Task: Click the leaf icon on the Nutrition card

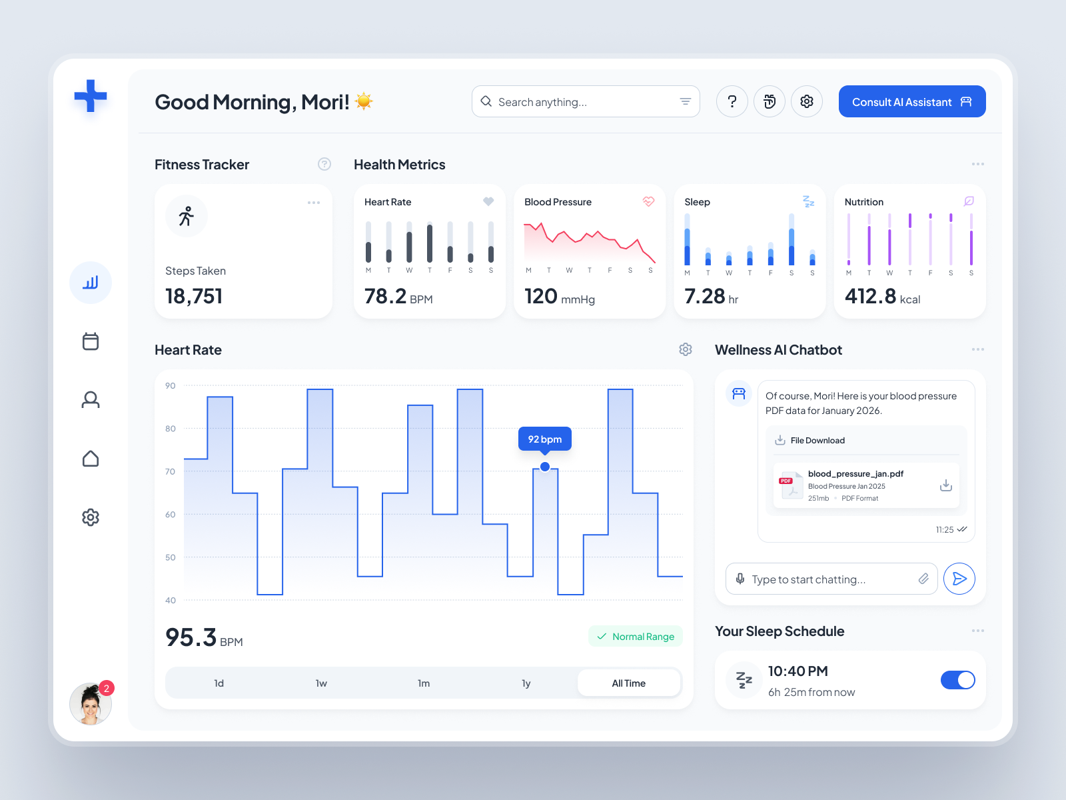Action: click(969, 201)
